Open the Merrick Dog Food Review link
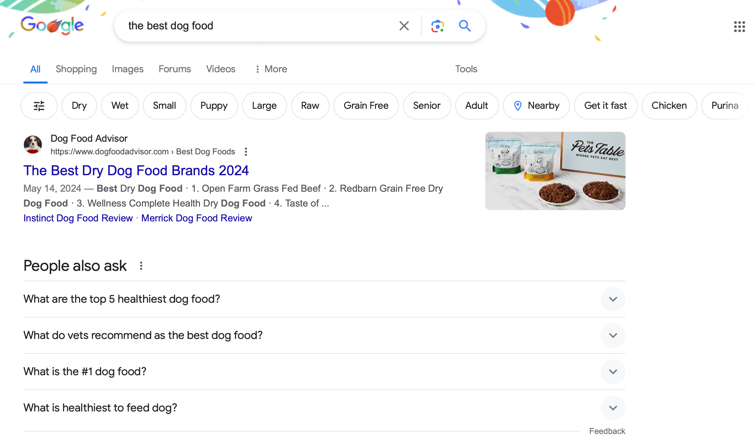The image size is (755, 440). coord(197,218)
